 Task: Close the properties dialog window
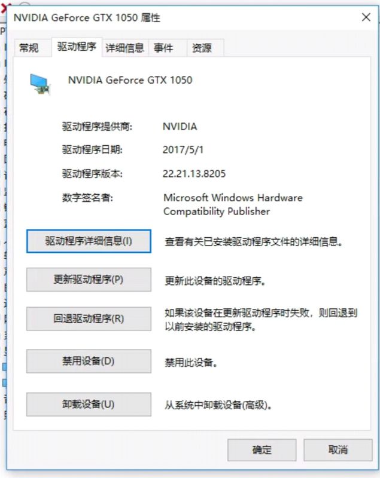(366, 17)
